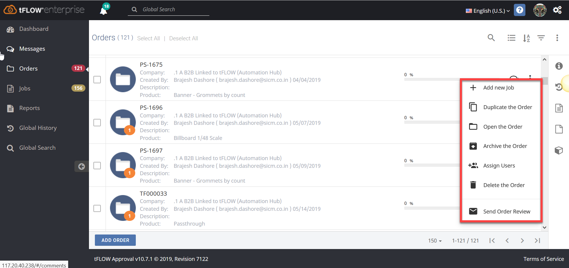Focus the Global Search input field
569x268 pixels.
(168, 9)
